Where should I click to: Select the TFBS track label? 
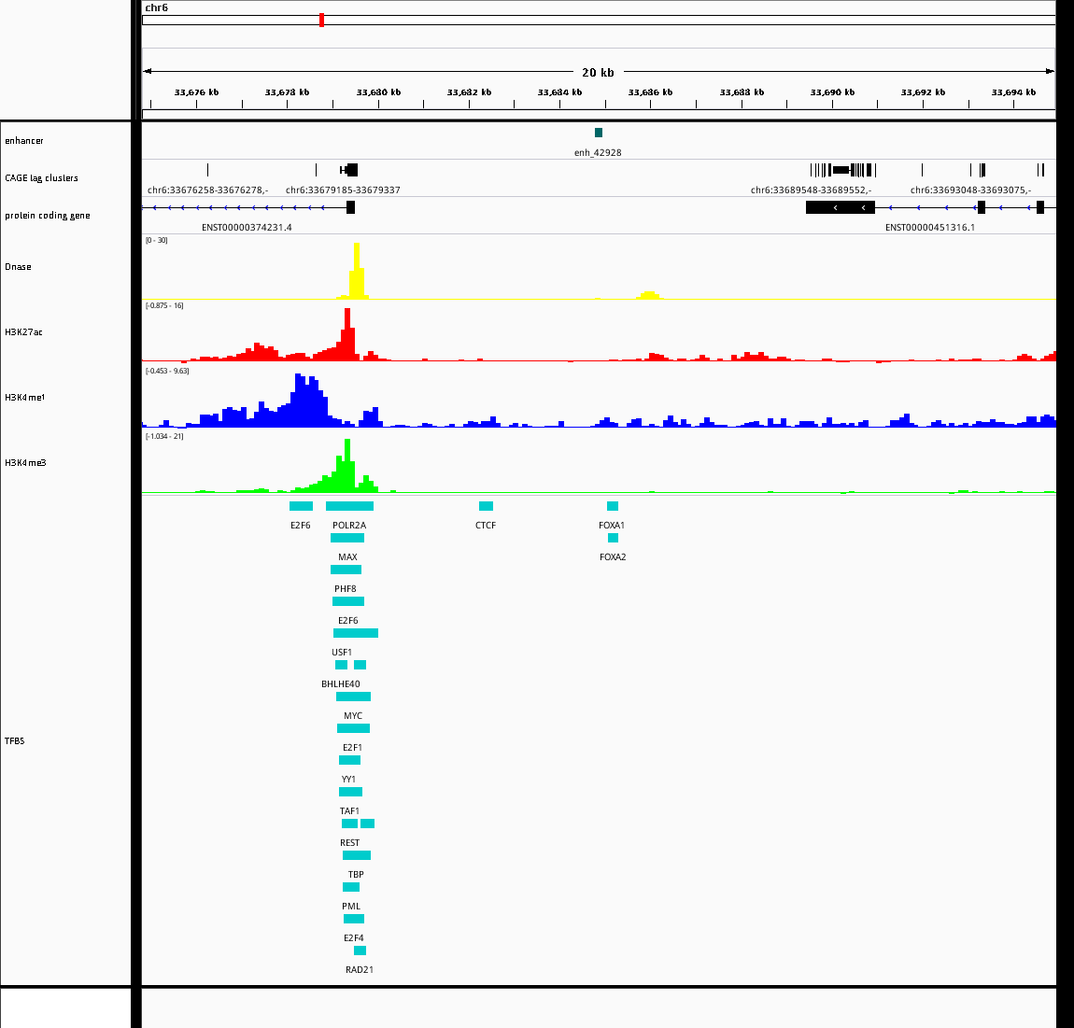pyautogui.click(x=14, y=741)
